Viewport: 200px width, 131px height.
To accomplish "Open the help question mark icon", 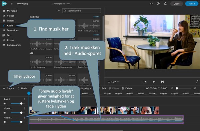I will [x=158, y=4].
